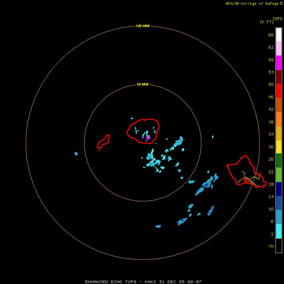This screenshot has width=284, height=284.
Task: Select the dark orange legend swatch
Action: point(279,105)
